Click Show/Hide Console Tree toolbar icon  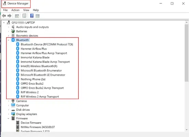(x=17, y=16)
